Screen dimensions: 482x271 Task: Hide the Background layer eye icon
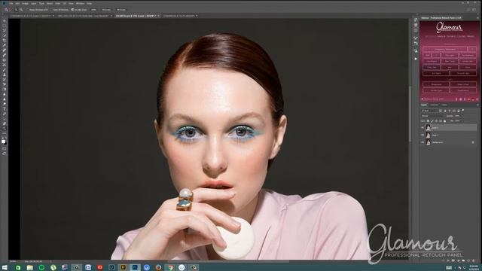point(423,142)
